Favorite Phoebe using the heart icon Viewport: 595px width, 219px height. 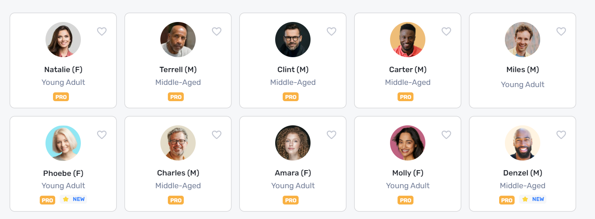tap(102, 135)
